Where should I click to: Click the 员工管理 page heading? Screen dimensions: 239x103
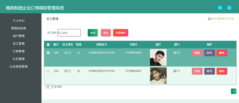[52, 19]
